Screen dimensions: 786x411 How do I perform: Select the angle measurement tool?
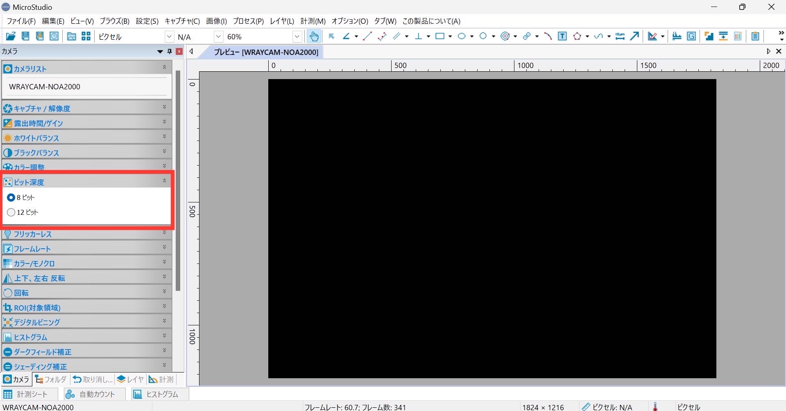pyautogui.click(x=346, y=36)
